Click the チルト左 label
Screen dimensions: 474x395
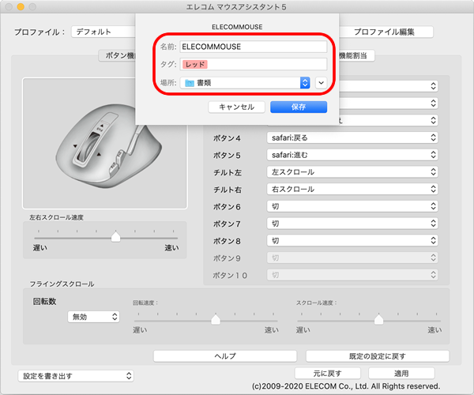pyautogui.click(x=228, y=172)
